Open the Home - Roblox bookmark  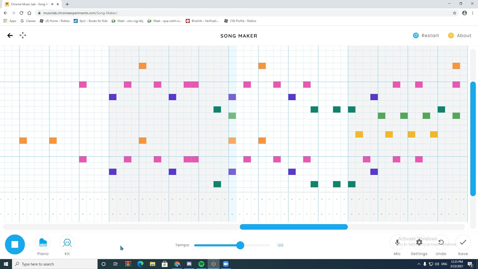point(55,21)
